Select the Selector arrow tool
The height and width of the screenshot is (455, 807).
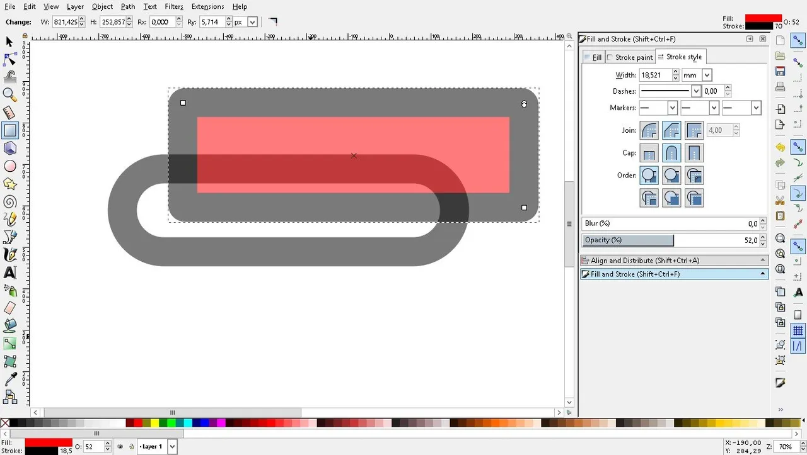pyautogui.click(x=9, y=42)
